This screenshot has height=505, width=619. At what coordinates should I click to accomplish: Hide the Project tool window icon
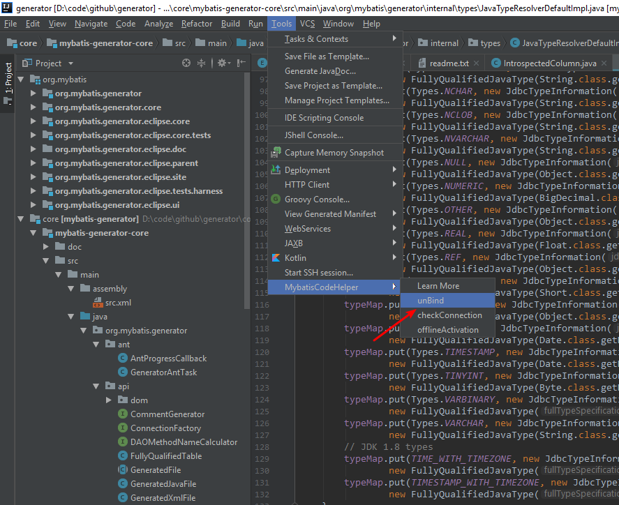pos(241,63)
